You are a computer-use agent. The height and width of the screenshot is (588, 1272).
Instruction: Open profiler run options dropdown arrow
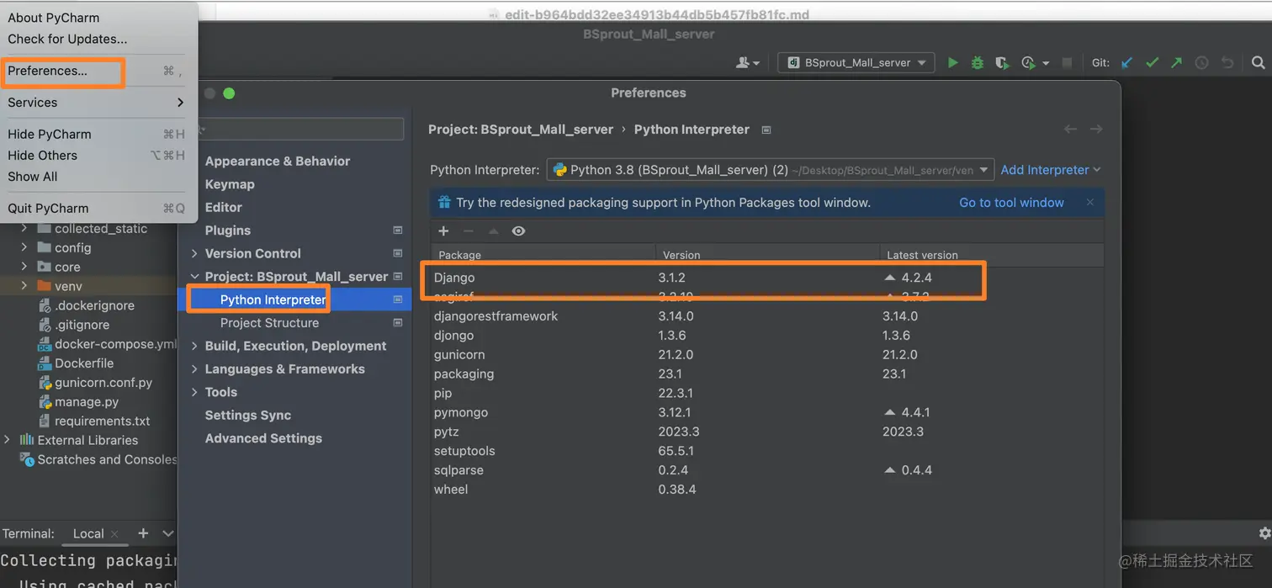tap(1046, 63)
